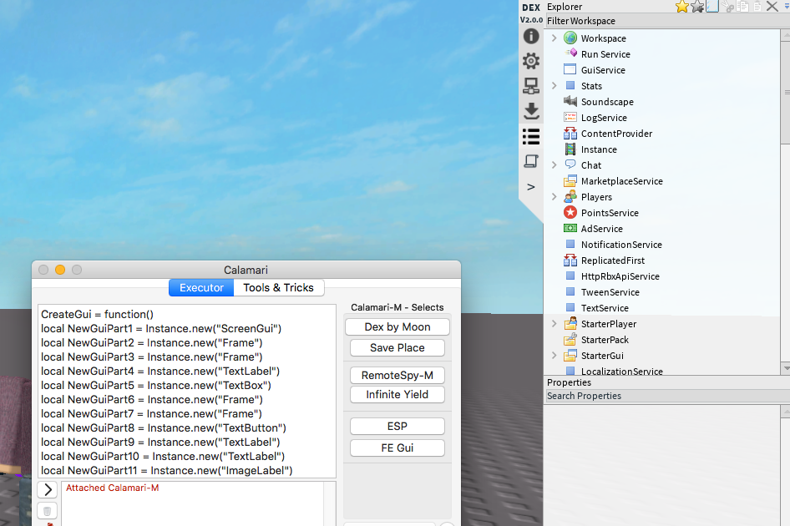The width and height of the screenshot is (790, 526).
Task: Select GuiService in the Explorer tree
Action: click(x=603, y=70)
